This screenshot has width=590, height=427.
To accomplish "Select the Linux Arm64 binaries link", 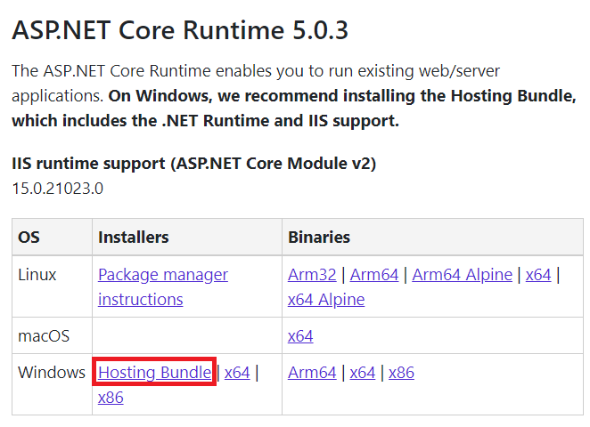I will pyautogui.click(x=373, y=275).
